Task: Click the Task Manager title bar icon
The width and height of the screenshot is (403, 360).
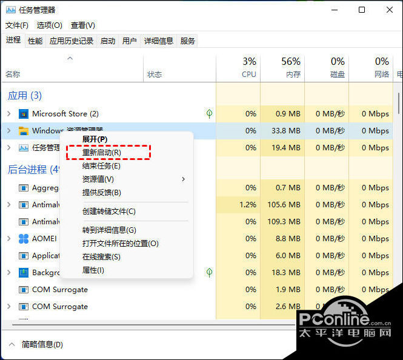Action: click(x=10, y=10)
